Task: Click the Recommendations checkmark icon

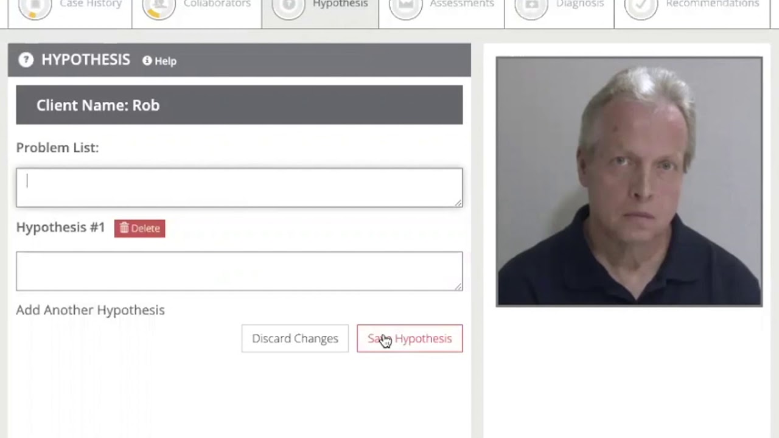Action: tap(641, 7)
